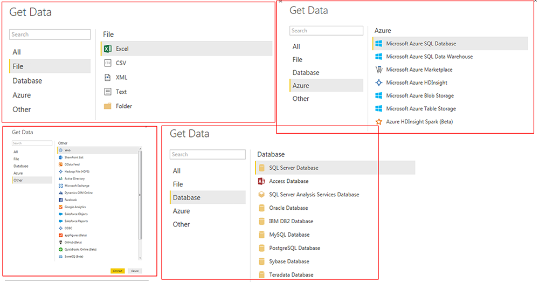Click scroll-up arrow in Other list
The width and height of the screenshot is (539, 282).
[140, 149]
